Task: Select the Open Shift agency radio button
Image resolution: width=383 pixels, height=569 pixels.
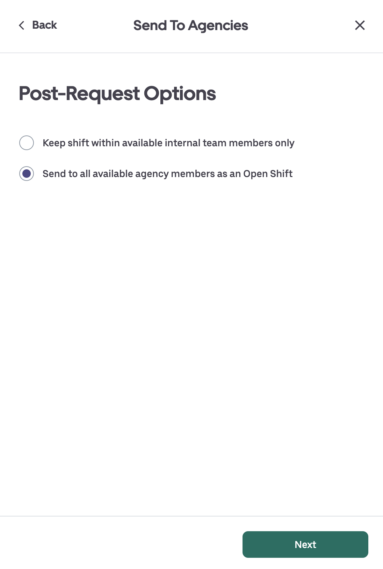Action: pyautogui.click(x=27, y=174)
